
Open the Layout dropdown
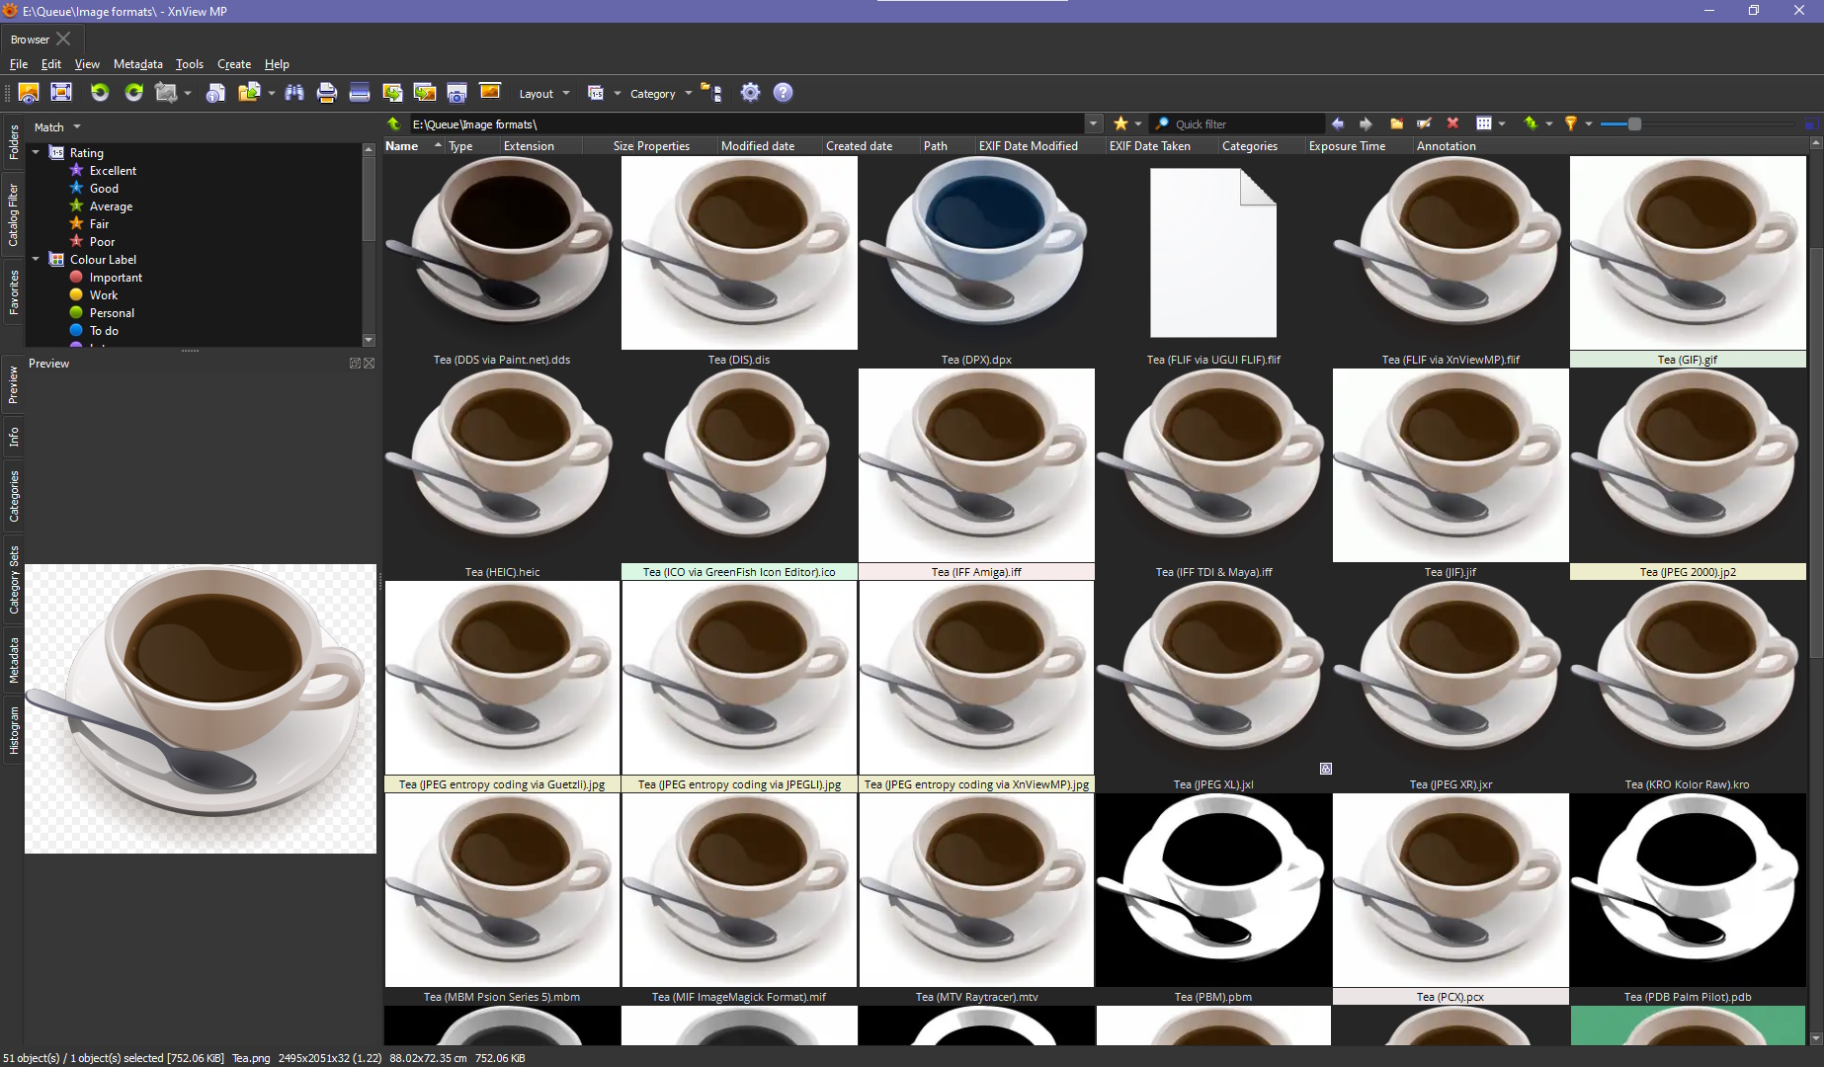coord(543,94)
